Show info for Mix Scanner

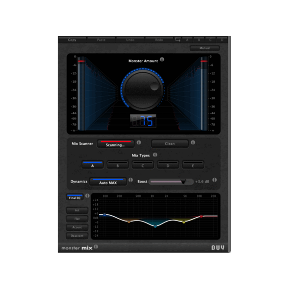click(x=139, y=142)
